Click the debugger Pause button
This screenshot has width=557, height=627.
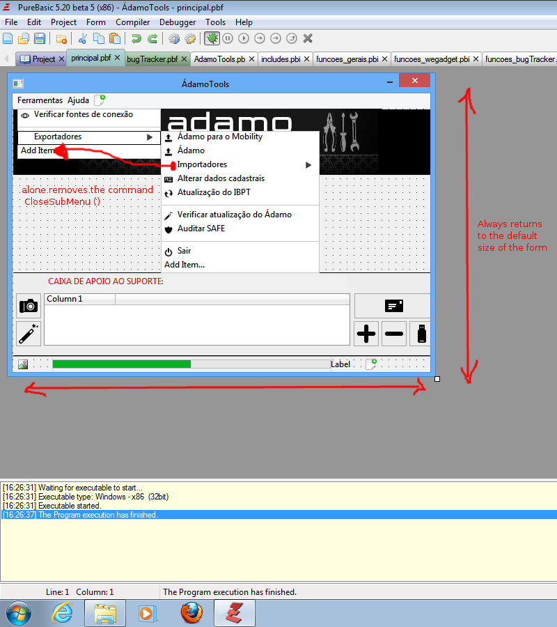pos(228,38)
